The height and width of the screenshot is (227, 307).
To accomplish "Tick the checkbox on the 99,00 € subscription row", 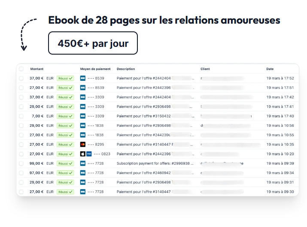I will click(x=21, y=163).
